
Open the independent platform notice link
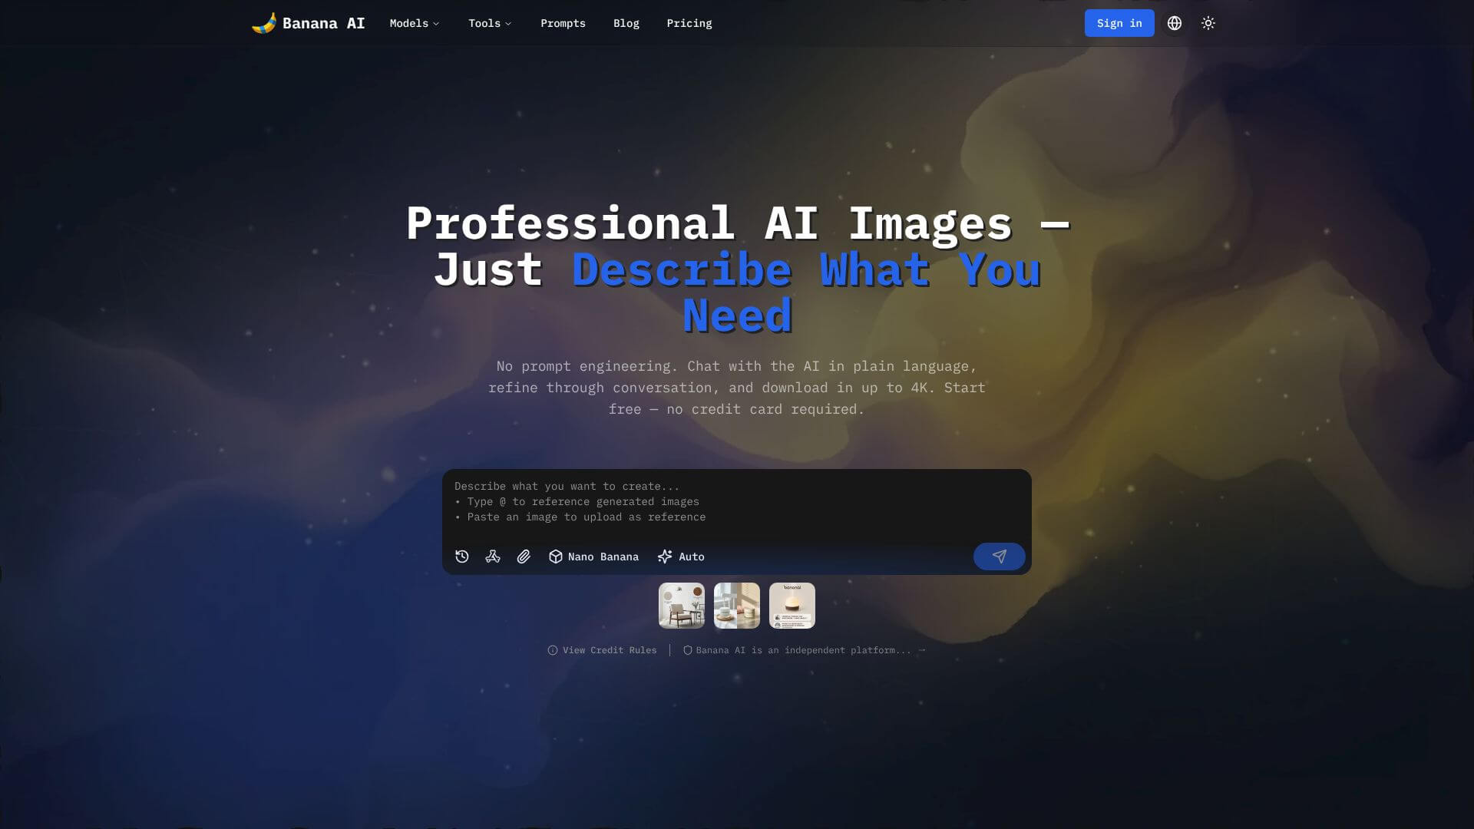804,650
